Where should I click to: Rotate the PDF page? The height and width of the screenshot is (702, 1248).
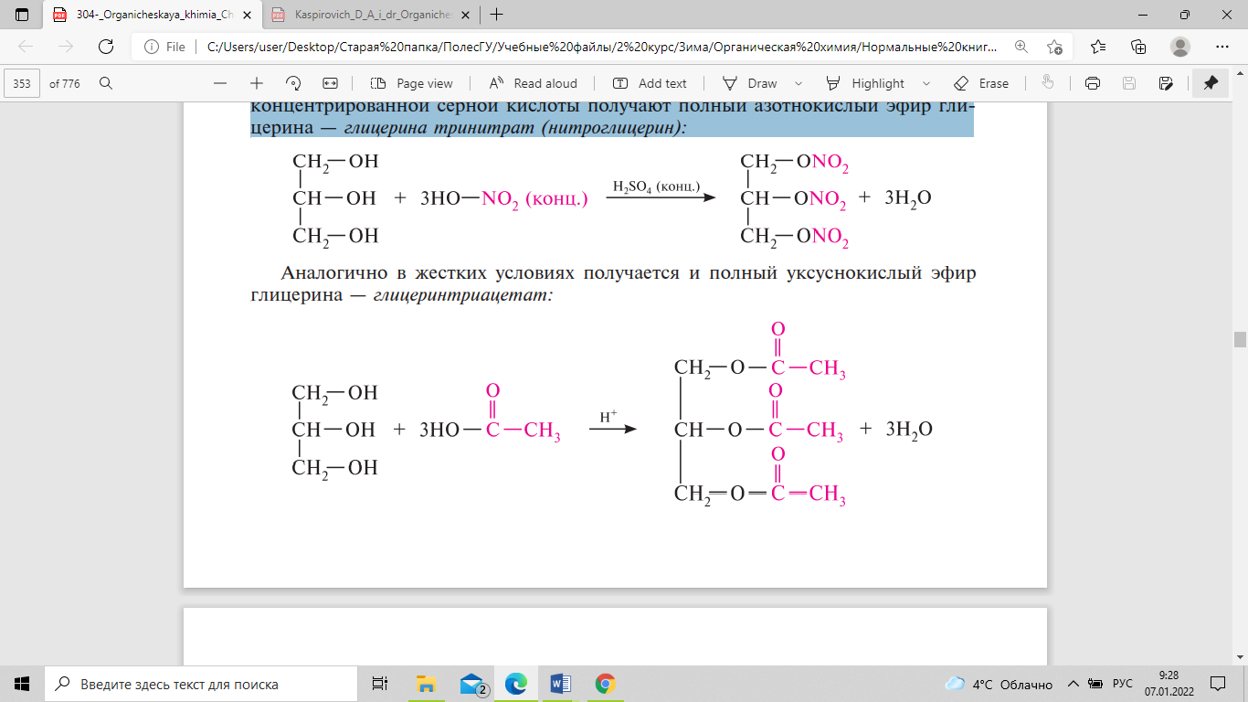(293, 83)
